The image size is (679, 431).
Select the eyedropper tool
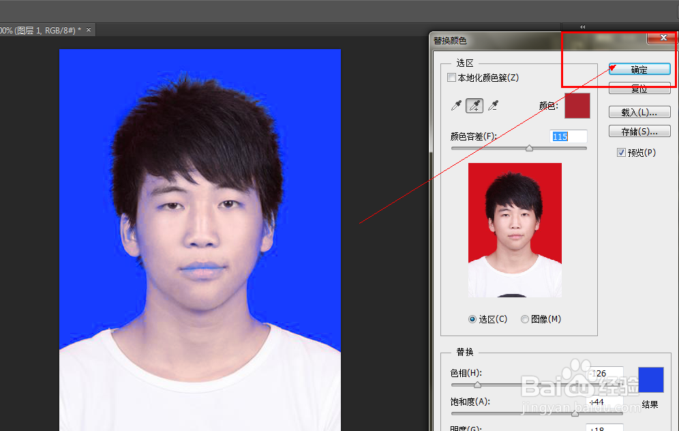point(456,105)
